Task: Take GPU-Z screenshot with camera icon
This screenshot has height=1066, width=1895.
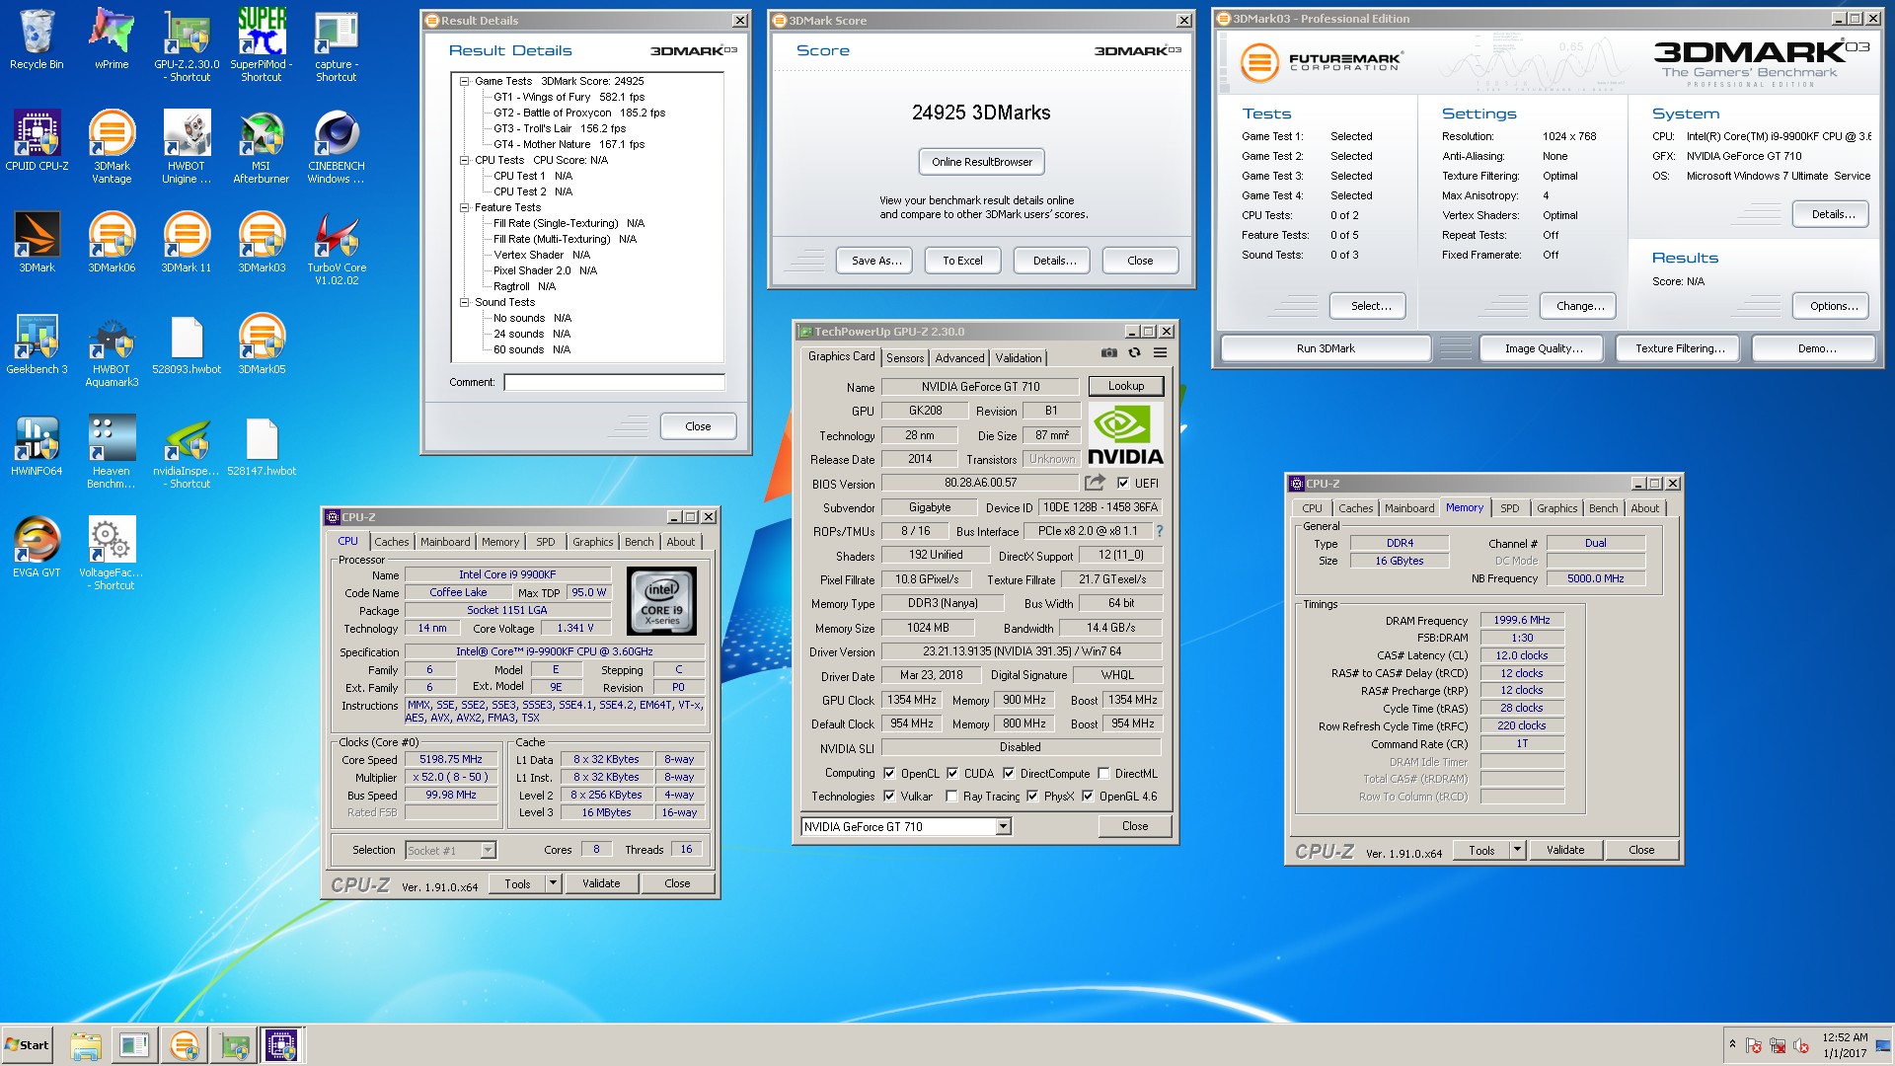Action: (1109, 352)
